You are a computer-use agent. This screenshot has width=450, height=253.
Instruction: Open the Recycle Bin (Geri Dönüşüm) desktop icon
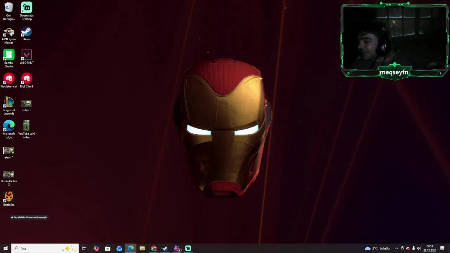pos(9,11)
